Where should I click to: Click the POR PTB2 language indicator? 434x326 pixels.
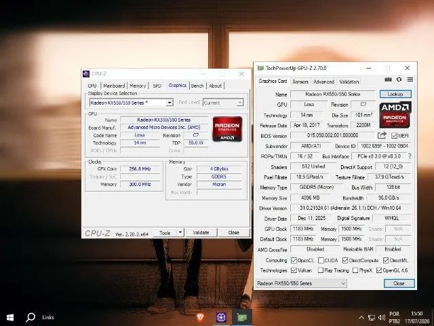[395, 317]
